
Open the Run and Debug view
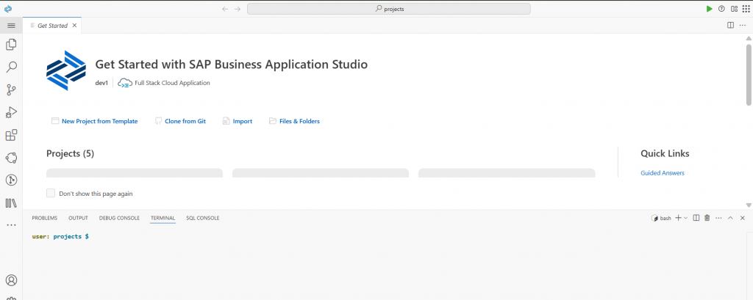[11, 113]
